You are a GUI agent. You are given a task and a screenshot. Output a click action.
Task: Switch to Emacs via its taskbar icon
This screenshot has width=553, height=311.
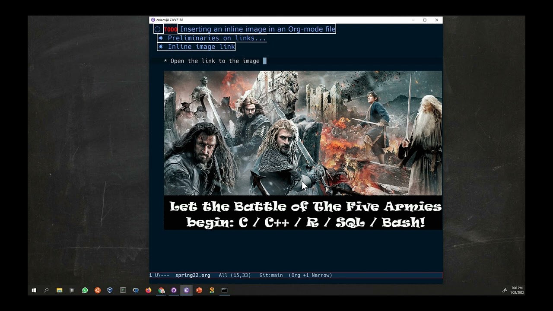186,290
